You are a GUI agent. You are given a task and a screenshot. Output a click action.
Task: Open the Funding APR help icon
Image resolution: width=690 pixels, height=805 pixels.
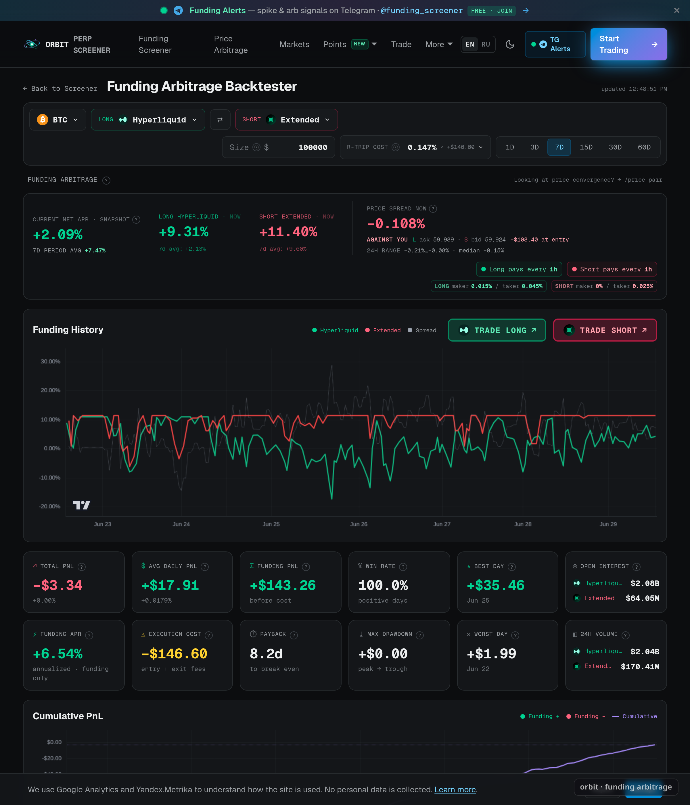pos(89,635)
